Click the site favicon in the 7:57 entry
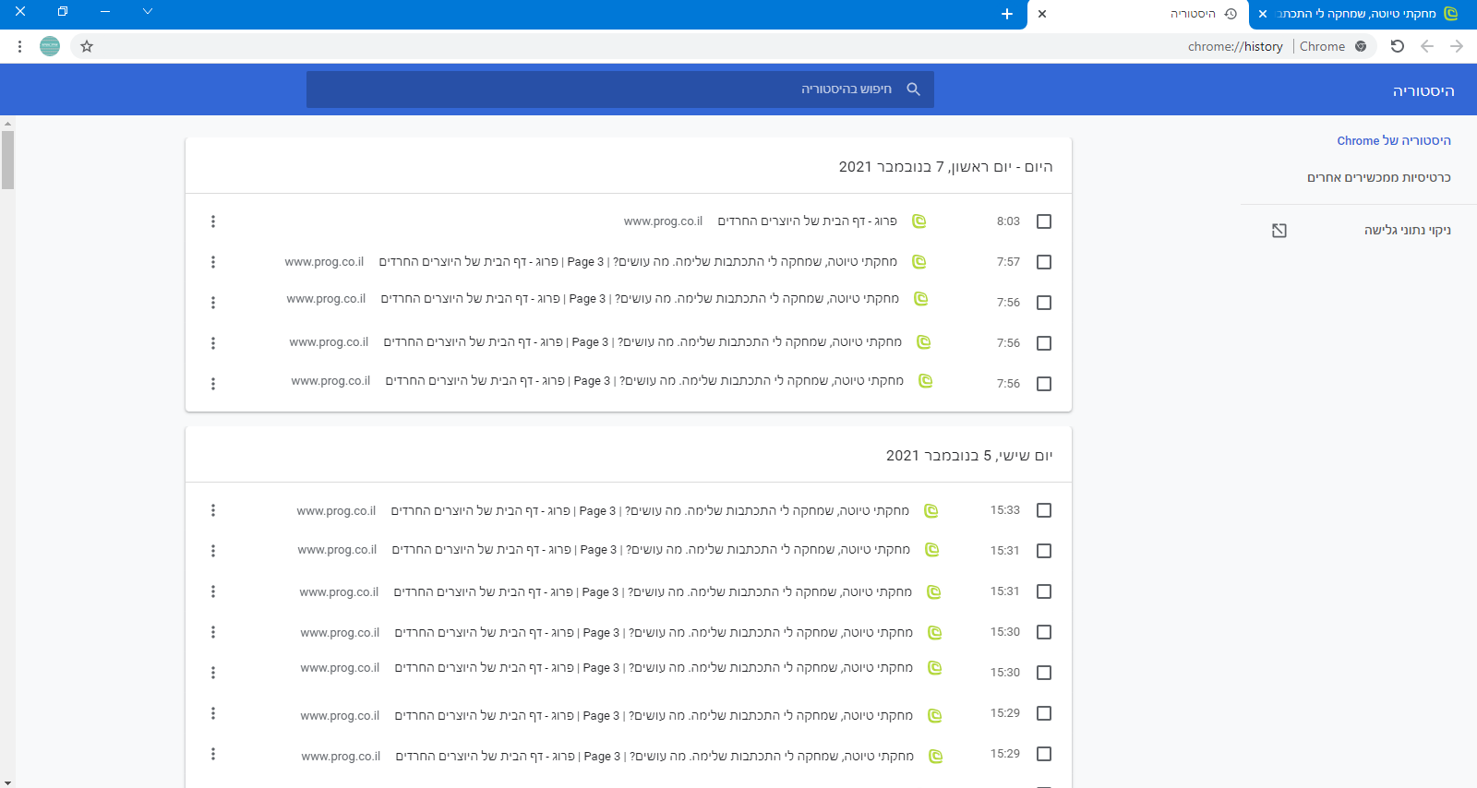The image size is (1477, 788). point(919,262)
